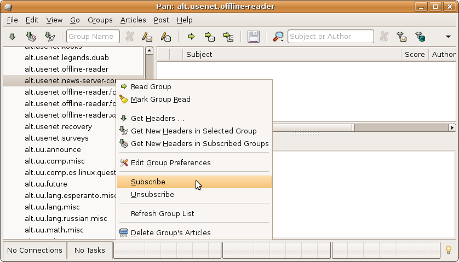This screenshot has height=262, width=459.
Task: Open the Articles menu in the menu bar
Action: 133,20
